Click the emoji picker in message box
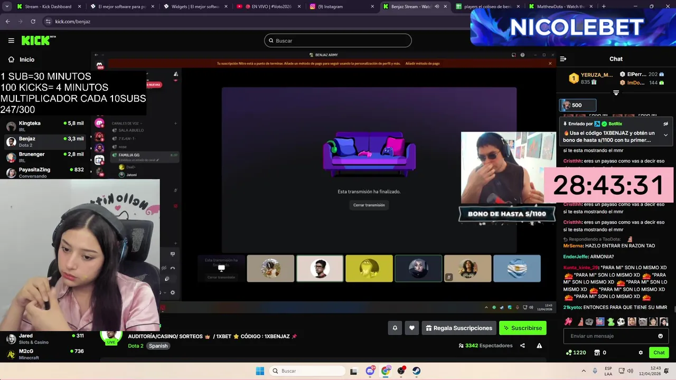Viewport: 676px width, 380px height. [660, 336]
